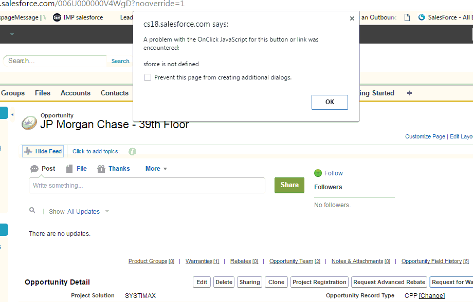Click the Search button
The image size is (473, 302).
pyautogui.click(x=120, y=61)
